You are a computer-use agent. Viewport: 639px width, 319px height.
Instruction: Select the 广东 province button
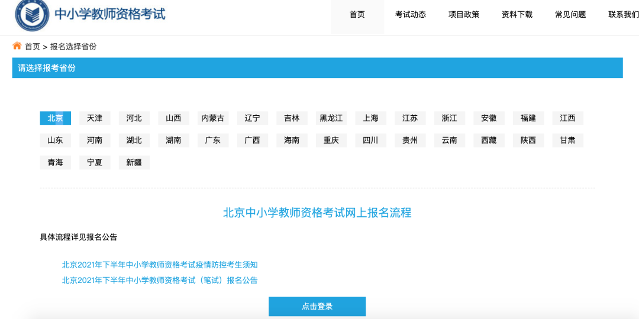coord(213,141)
